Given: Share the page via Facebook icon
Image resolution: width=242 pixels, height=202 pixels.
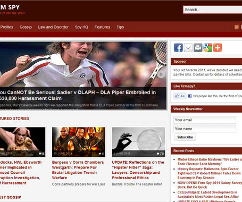Looking at the screenshot, I should point(178,48).
